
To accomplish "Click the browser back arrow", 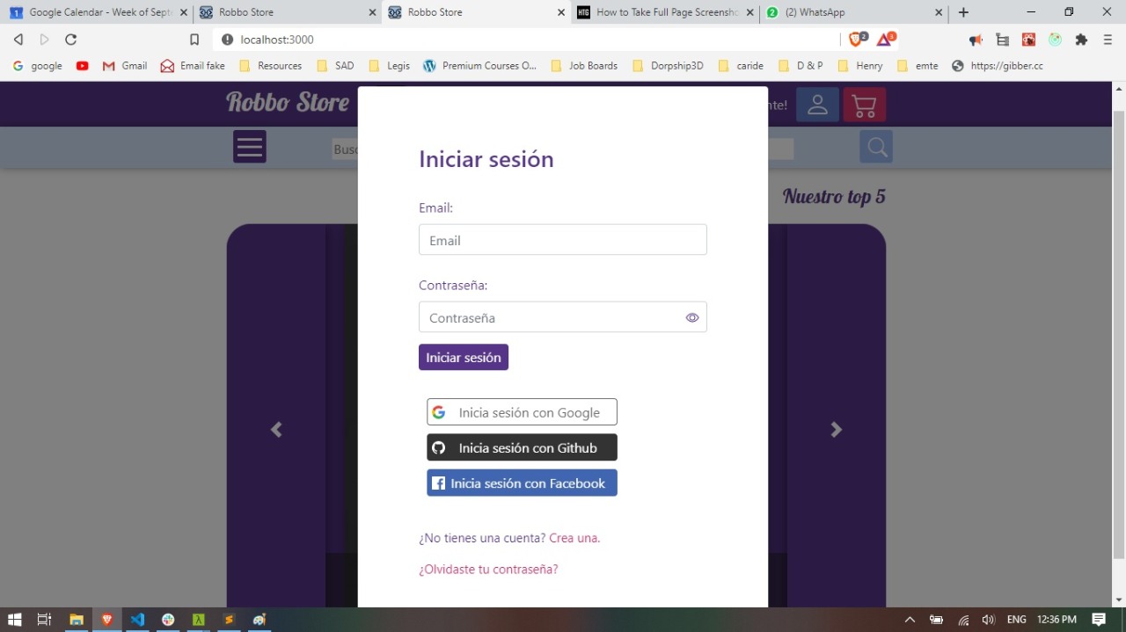I will 18,40.
